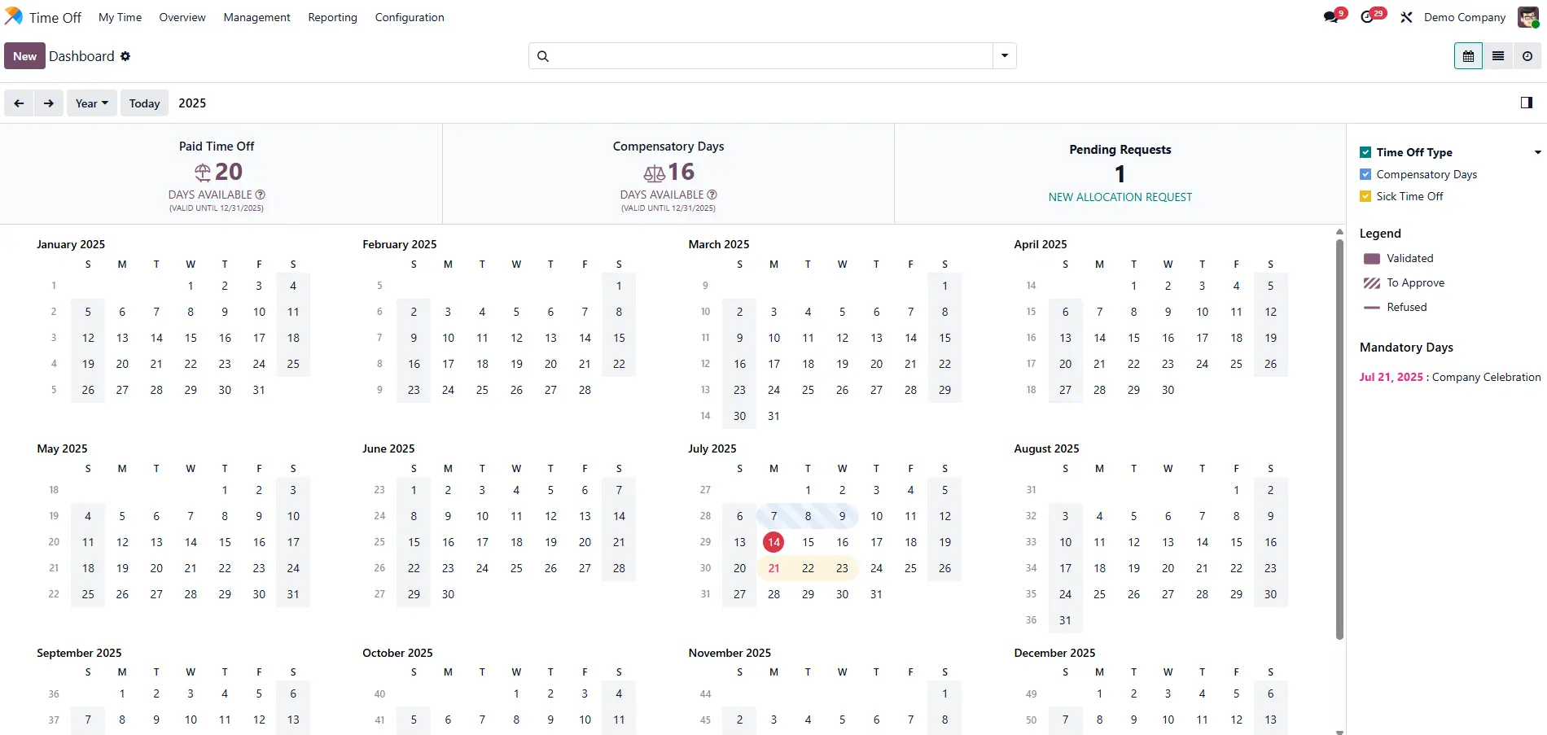Open the Time Off app logo
The height and width of the screenshot is (735, 1547).
point(14,16)
